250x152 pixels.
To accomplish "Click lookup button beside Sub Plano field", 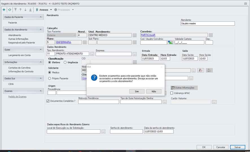I will point(135,42).
